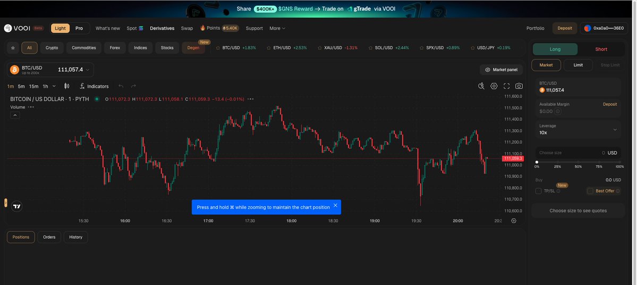The height and width of the screenshot is (285, 637).
Task: Open the Spot menu item
Action: (135, 29)
